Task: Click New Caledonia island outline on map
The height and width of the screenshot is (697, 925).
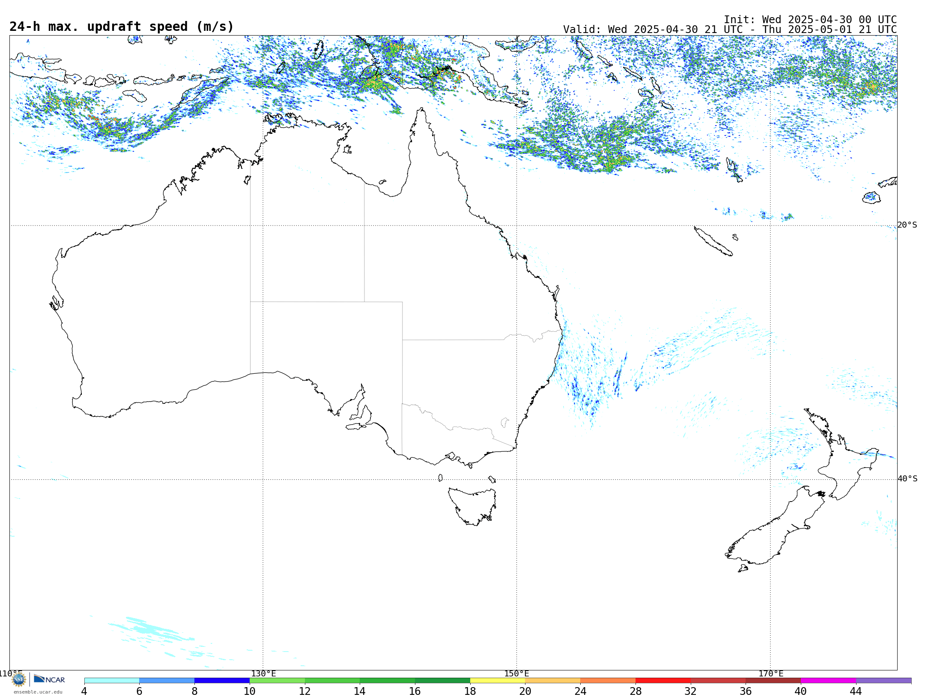Action: click(x=713, y=241)
